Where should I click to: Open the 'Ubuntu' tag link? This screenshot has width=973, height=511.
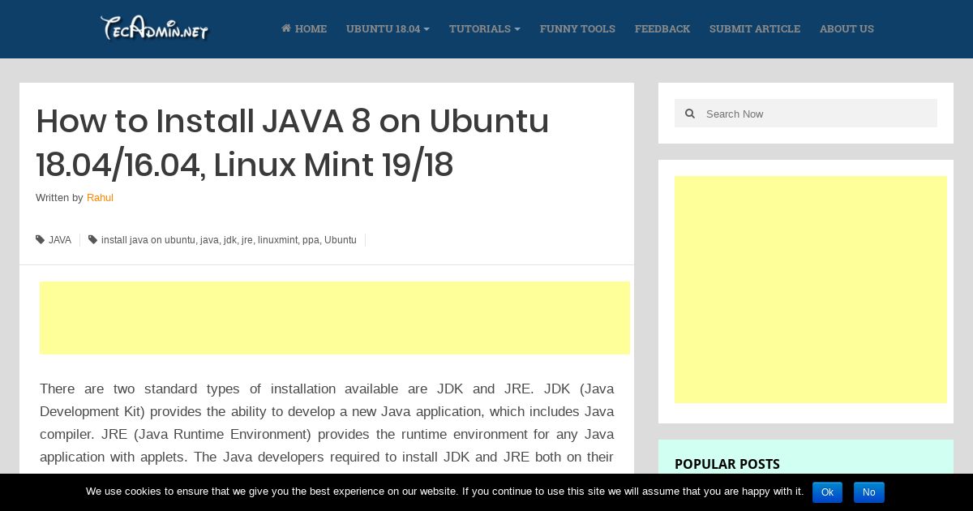pyautogui.click(x=341, y=240)
